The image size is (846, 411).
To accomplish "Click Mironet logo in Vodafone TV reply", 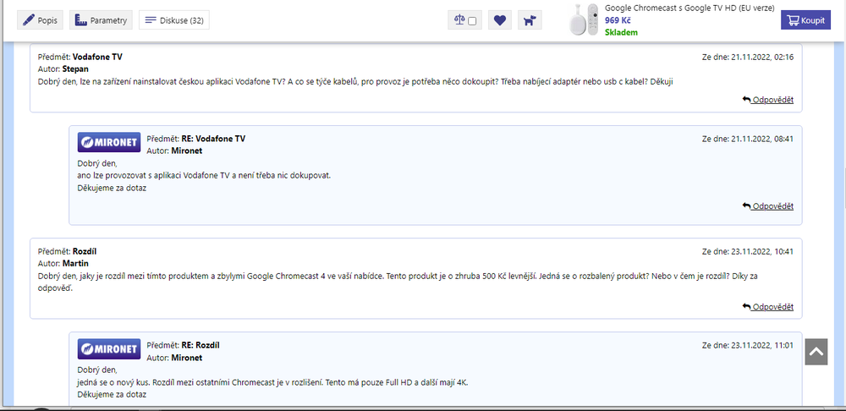I will (109, 143).
